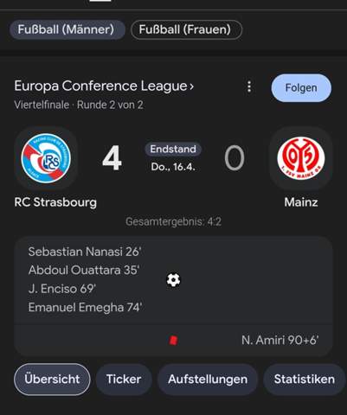This screenshot has width=347, height=415.
Task: Select Fußball (Frauen) filter chip
Action: [x=186, y=29]
